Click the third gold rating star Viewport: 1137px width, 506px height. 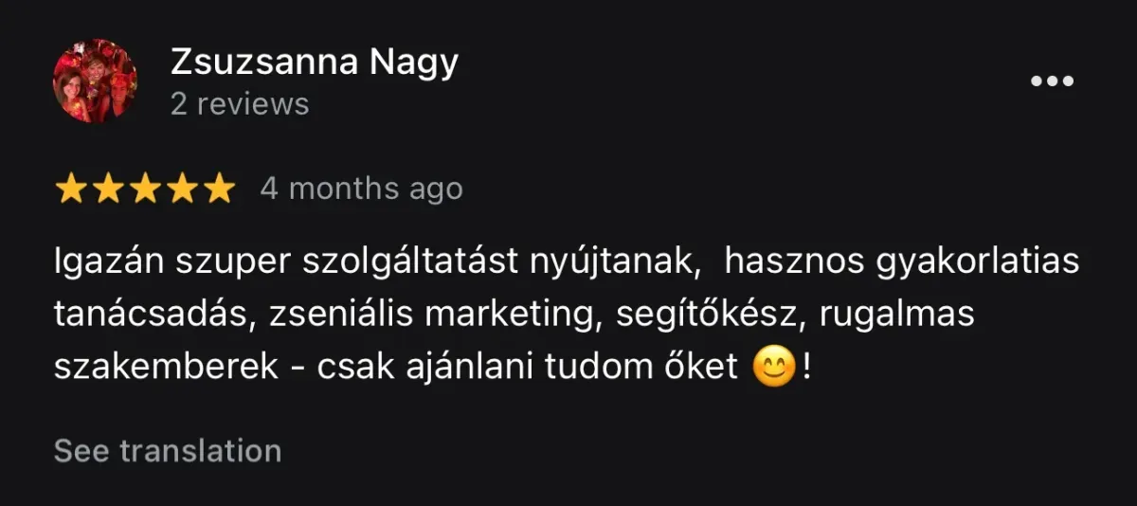click(x=145, y=189)
